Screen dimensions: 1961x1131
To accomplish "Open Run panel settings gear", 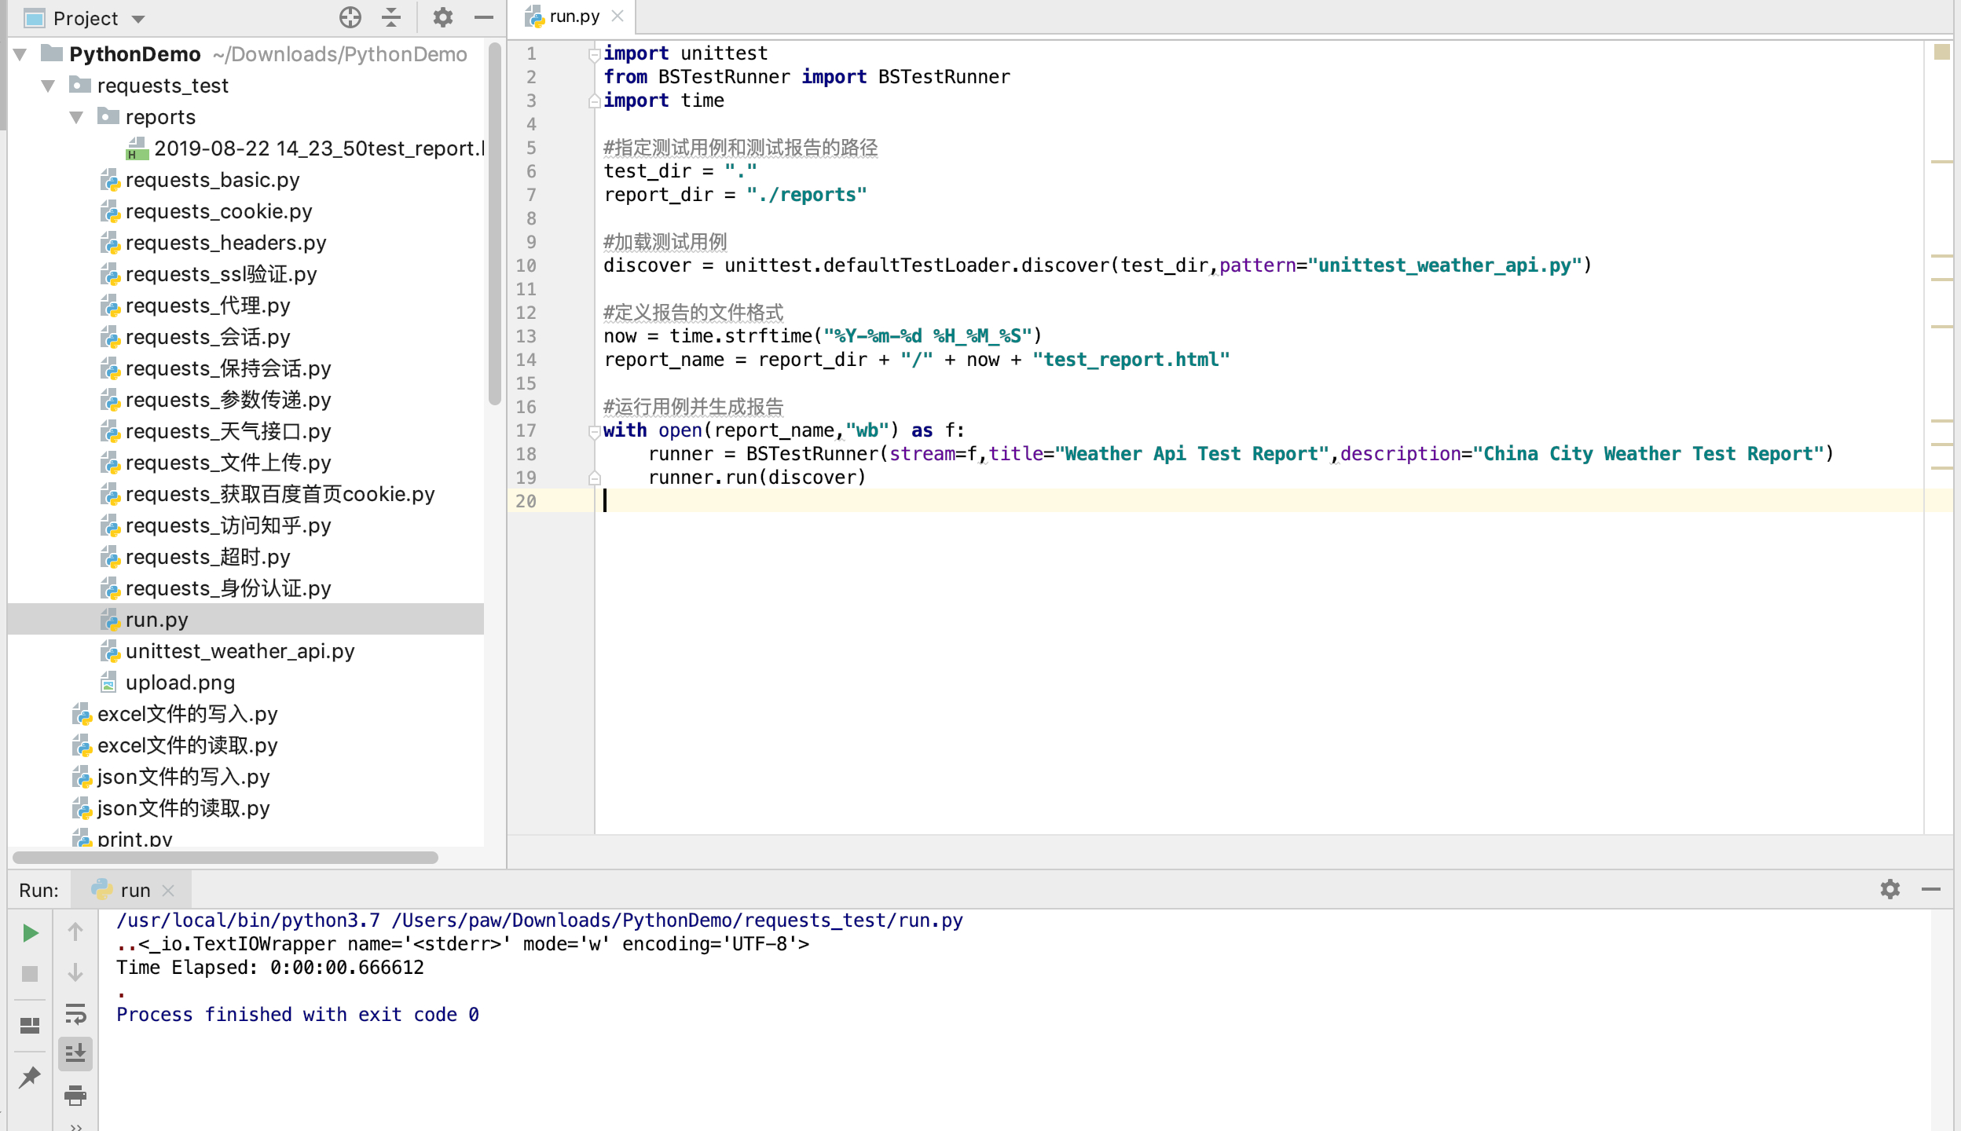I will point(1890,889).
